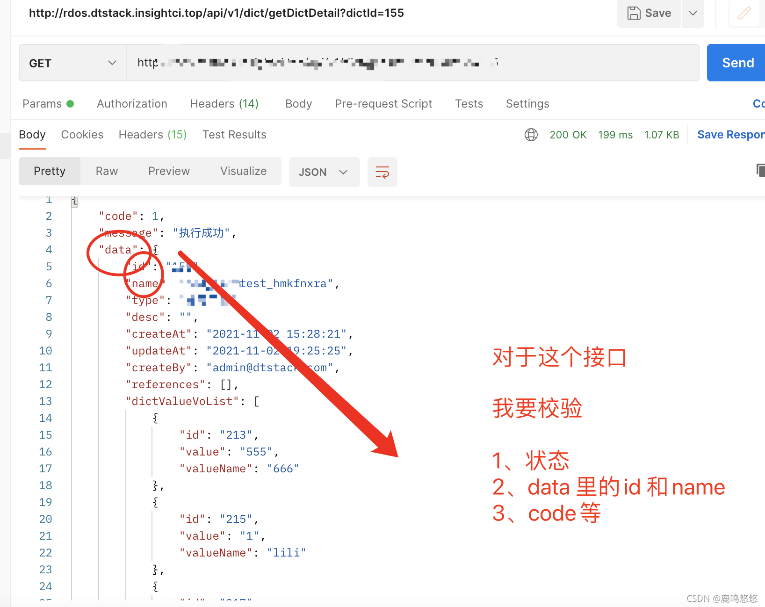Click the "code" key on line 2
The height and width of the screenshot is (607, 765).
pyautogui.click(x=118, y=216)
